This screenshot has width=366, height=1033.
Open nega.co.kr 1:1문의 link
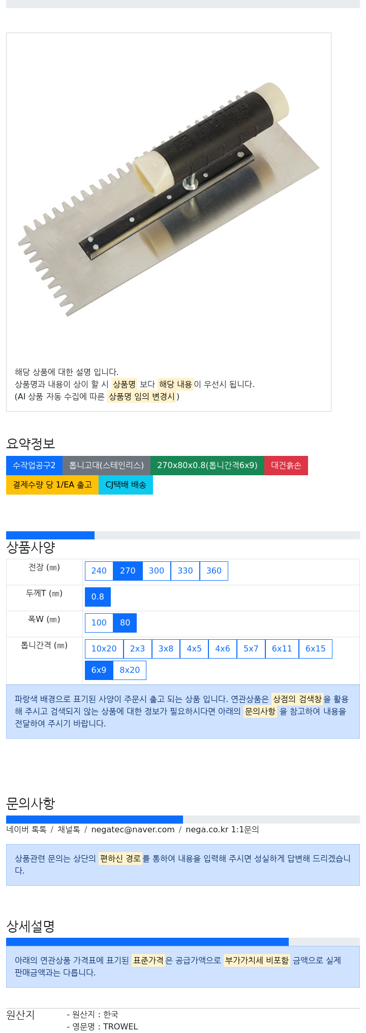point(222,830)
